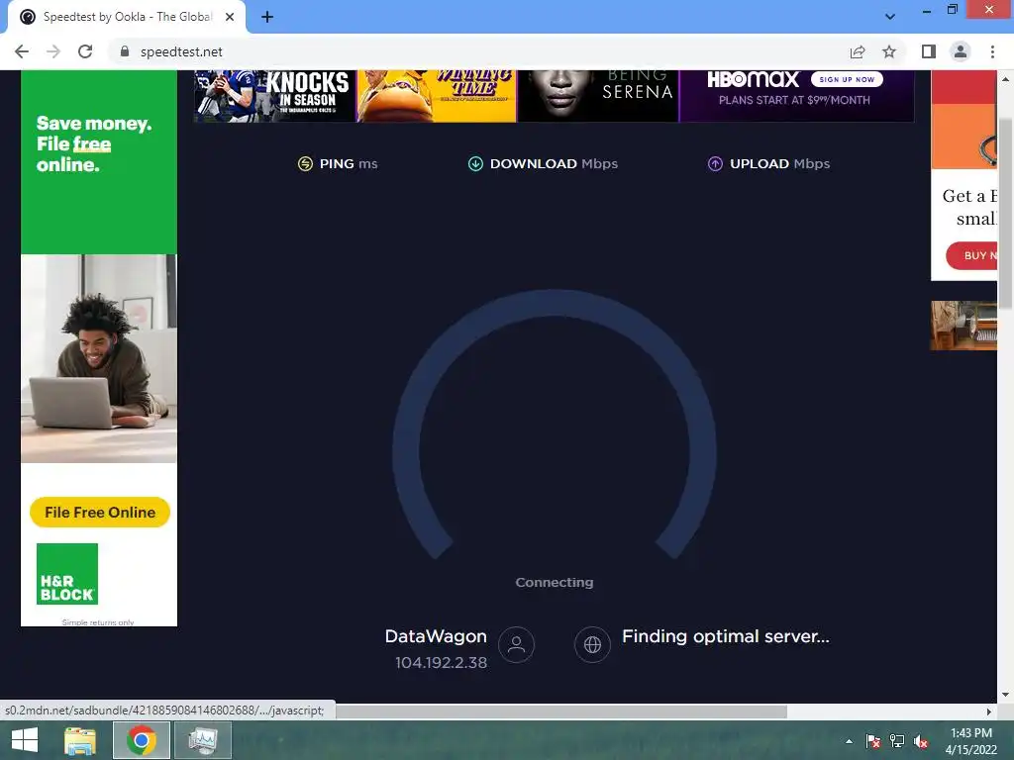Click the PING result icon
The width and height of the screenshot is (1014, 760).
tap(305, 164)
